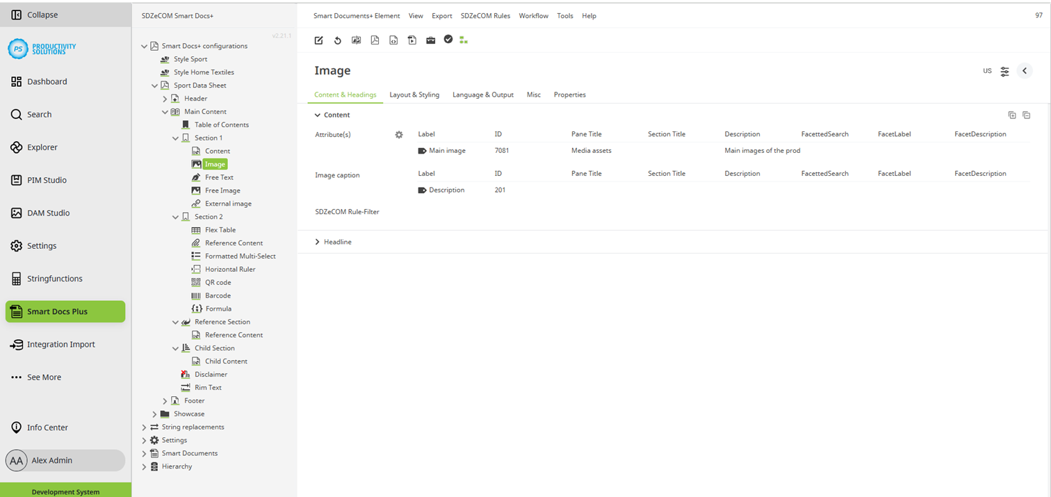Image resolution: width=1051 pixels, height=497 pixels.
Task: Click the briefcase toolbar icon
Action: [430, 40]
